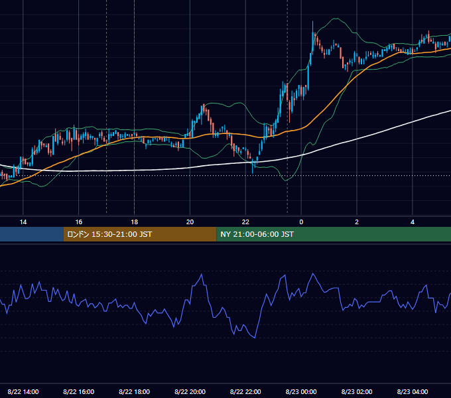
Task: Click the 14 hour label on price chart axis
Action: click(23, 222)
